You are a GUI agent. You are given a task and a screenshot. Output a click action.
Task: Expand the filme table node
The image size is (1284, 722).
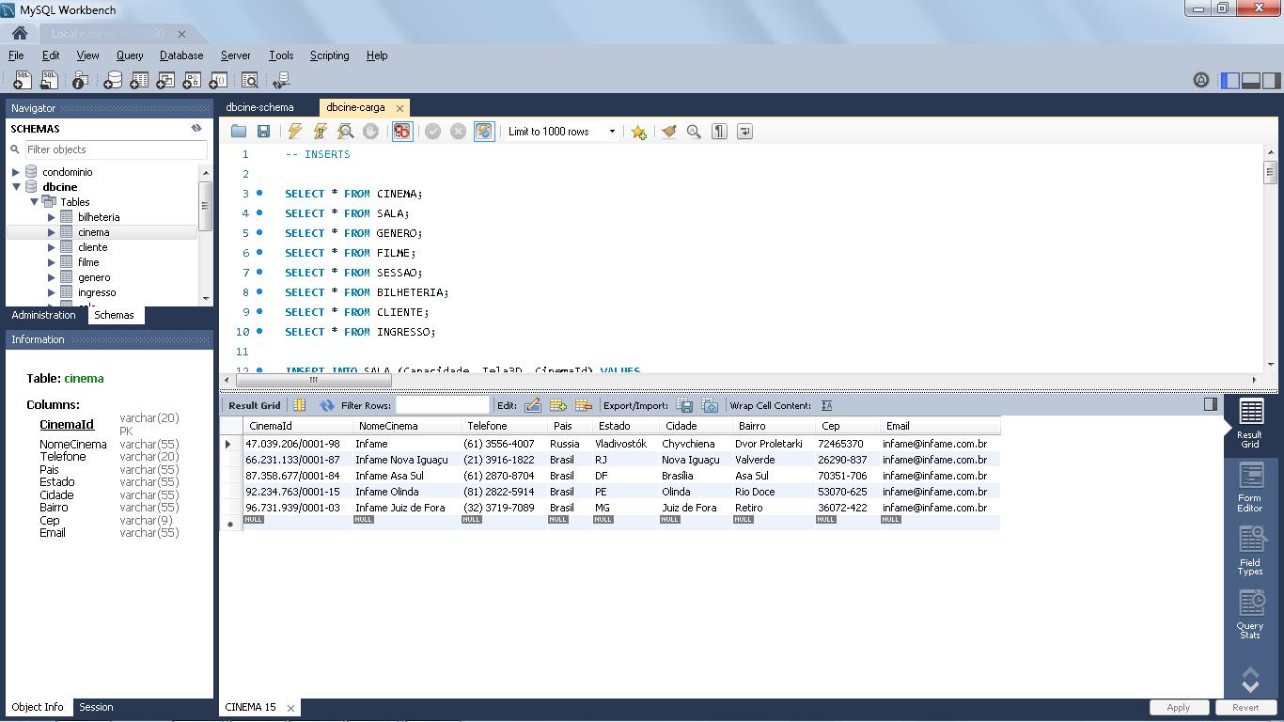pyautogui.click(x=52, y=262)
